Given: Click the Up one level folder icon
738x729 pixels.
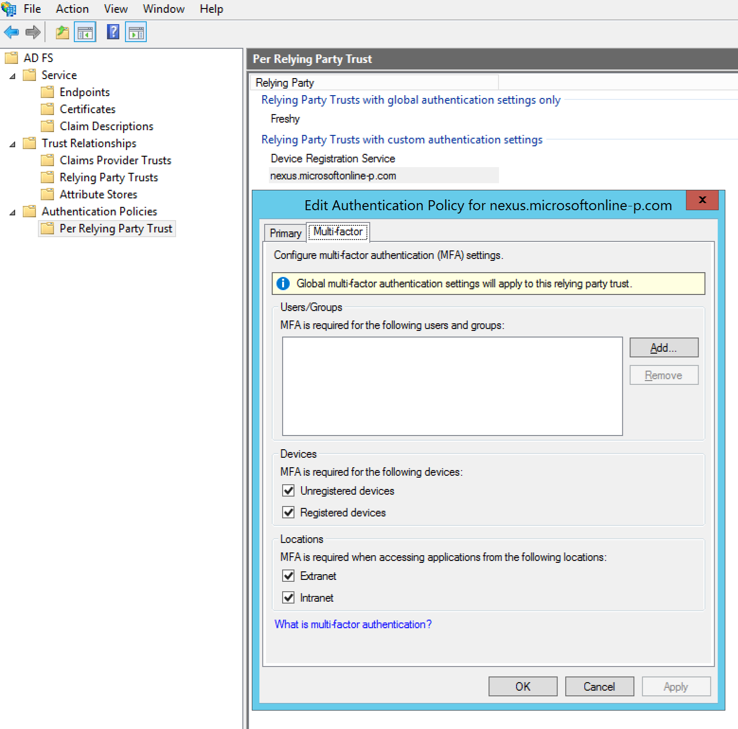Looking at the screenshot, I should click(x=62, y=32).
